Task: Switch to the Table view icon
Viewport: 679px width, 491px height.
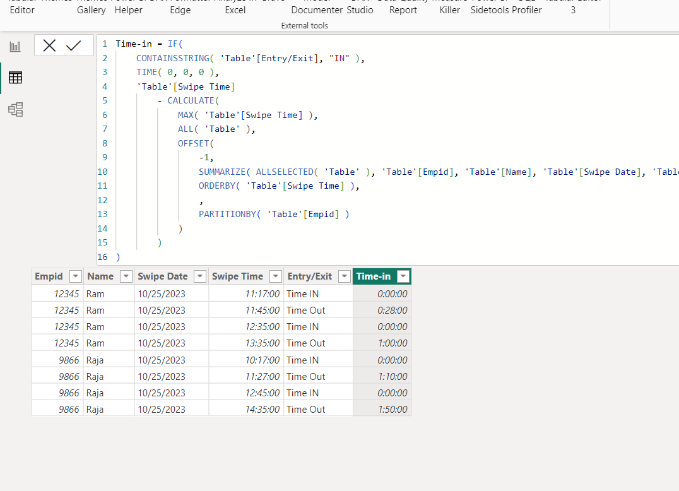Action: (15, 78)
